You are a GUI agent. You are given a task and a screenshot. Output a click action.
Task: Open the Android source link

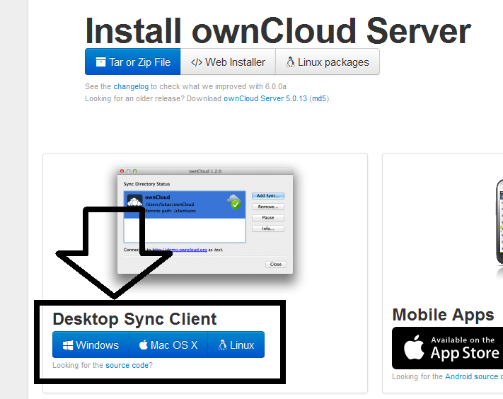474,376
